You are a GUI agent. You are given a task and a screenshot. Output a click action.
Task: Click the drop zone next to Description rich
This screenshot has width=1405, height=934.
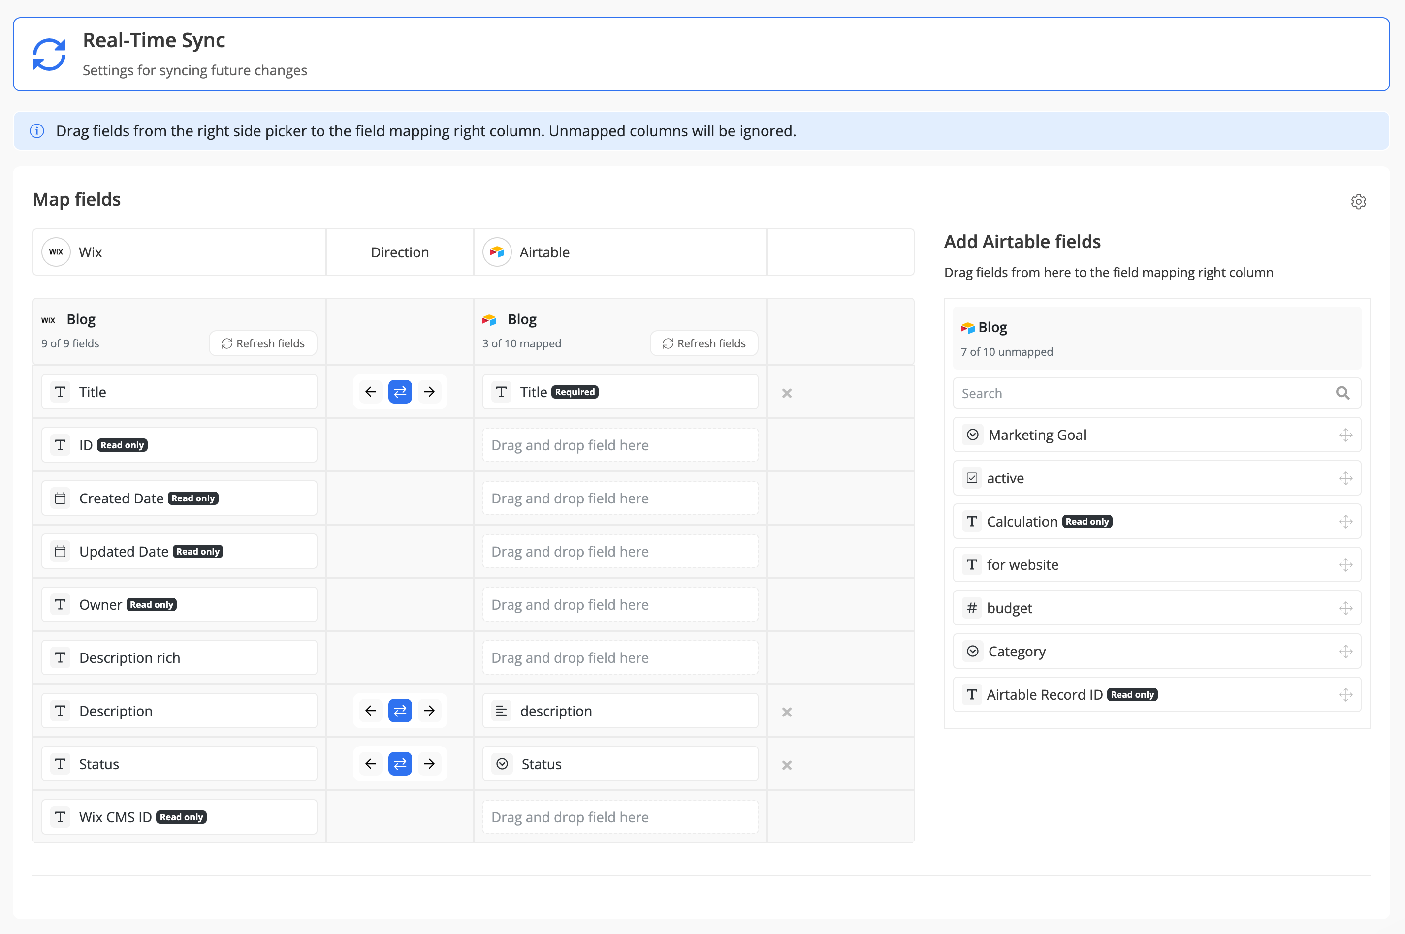point(620,657)
